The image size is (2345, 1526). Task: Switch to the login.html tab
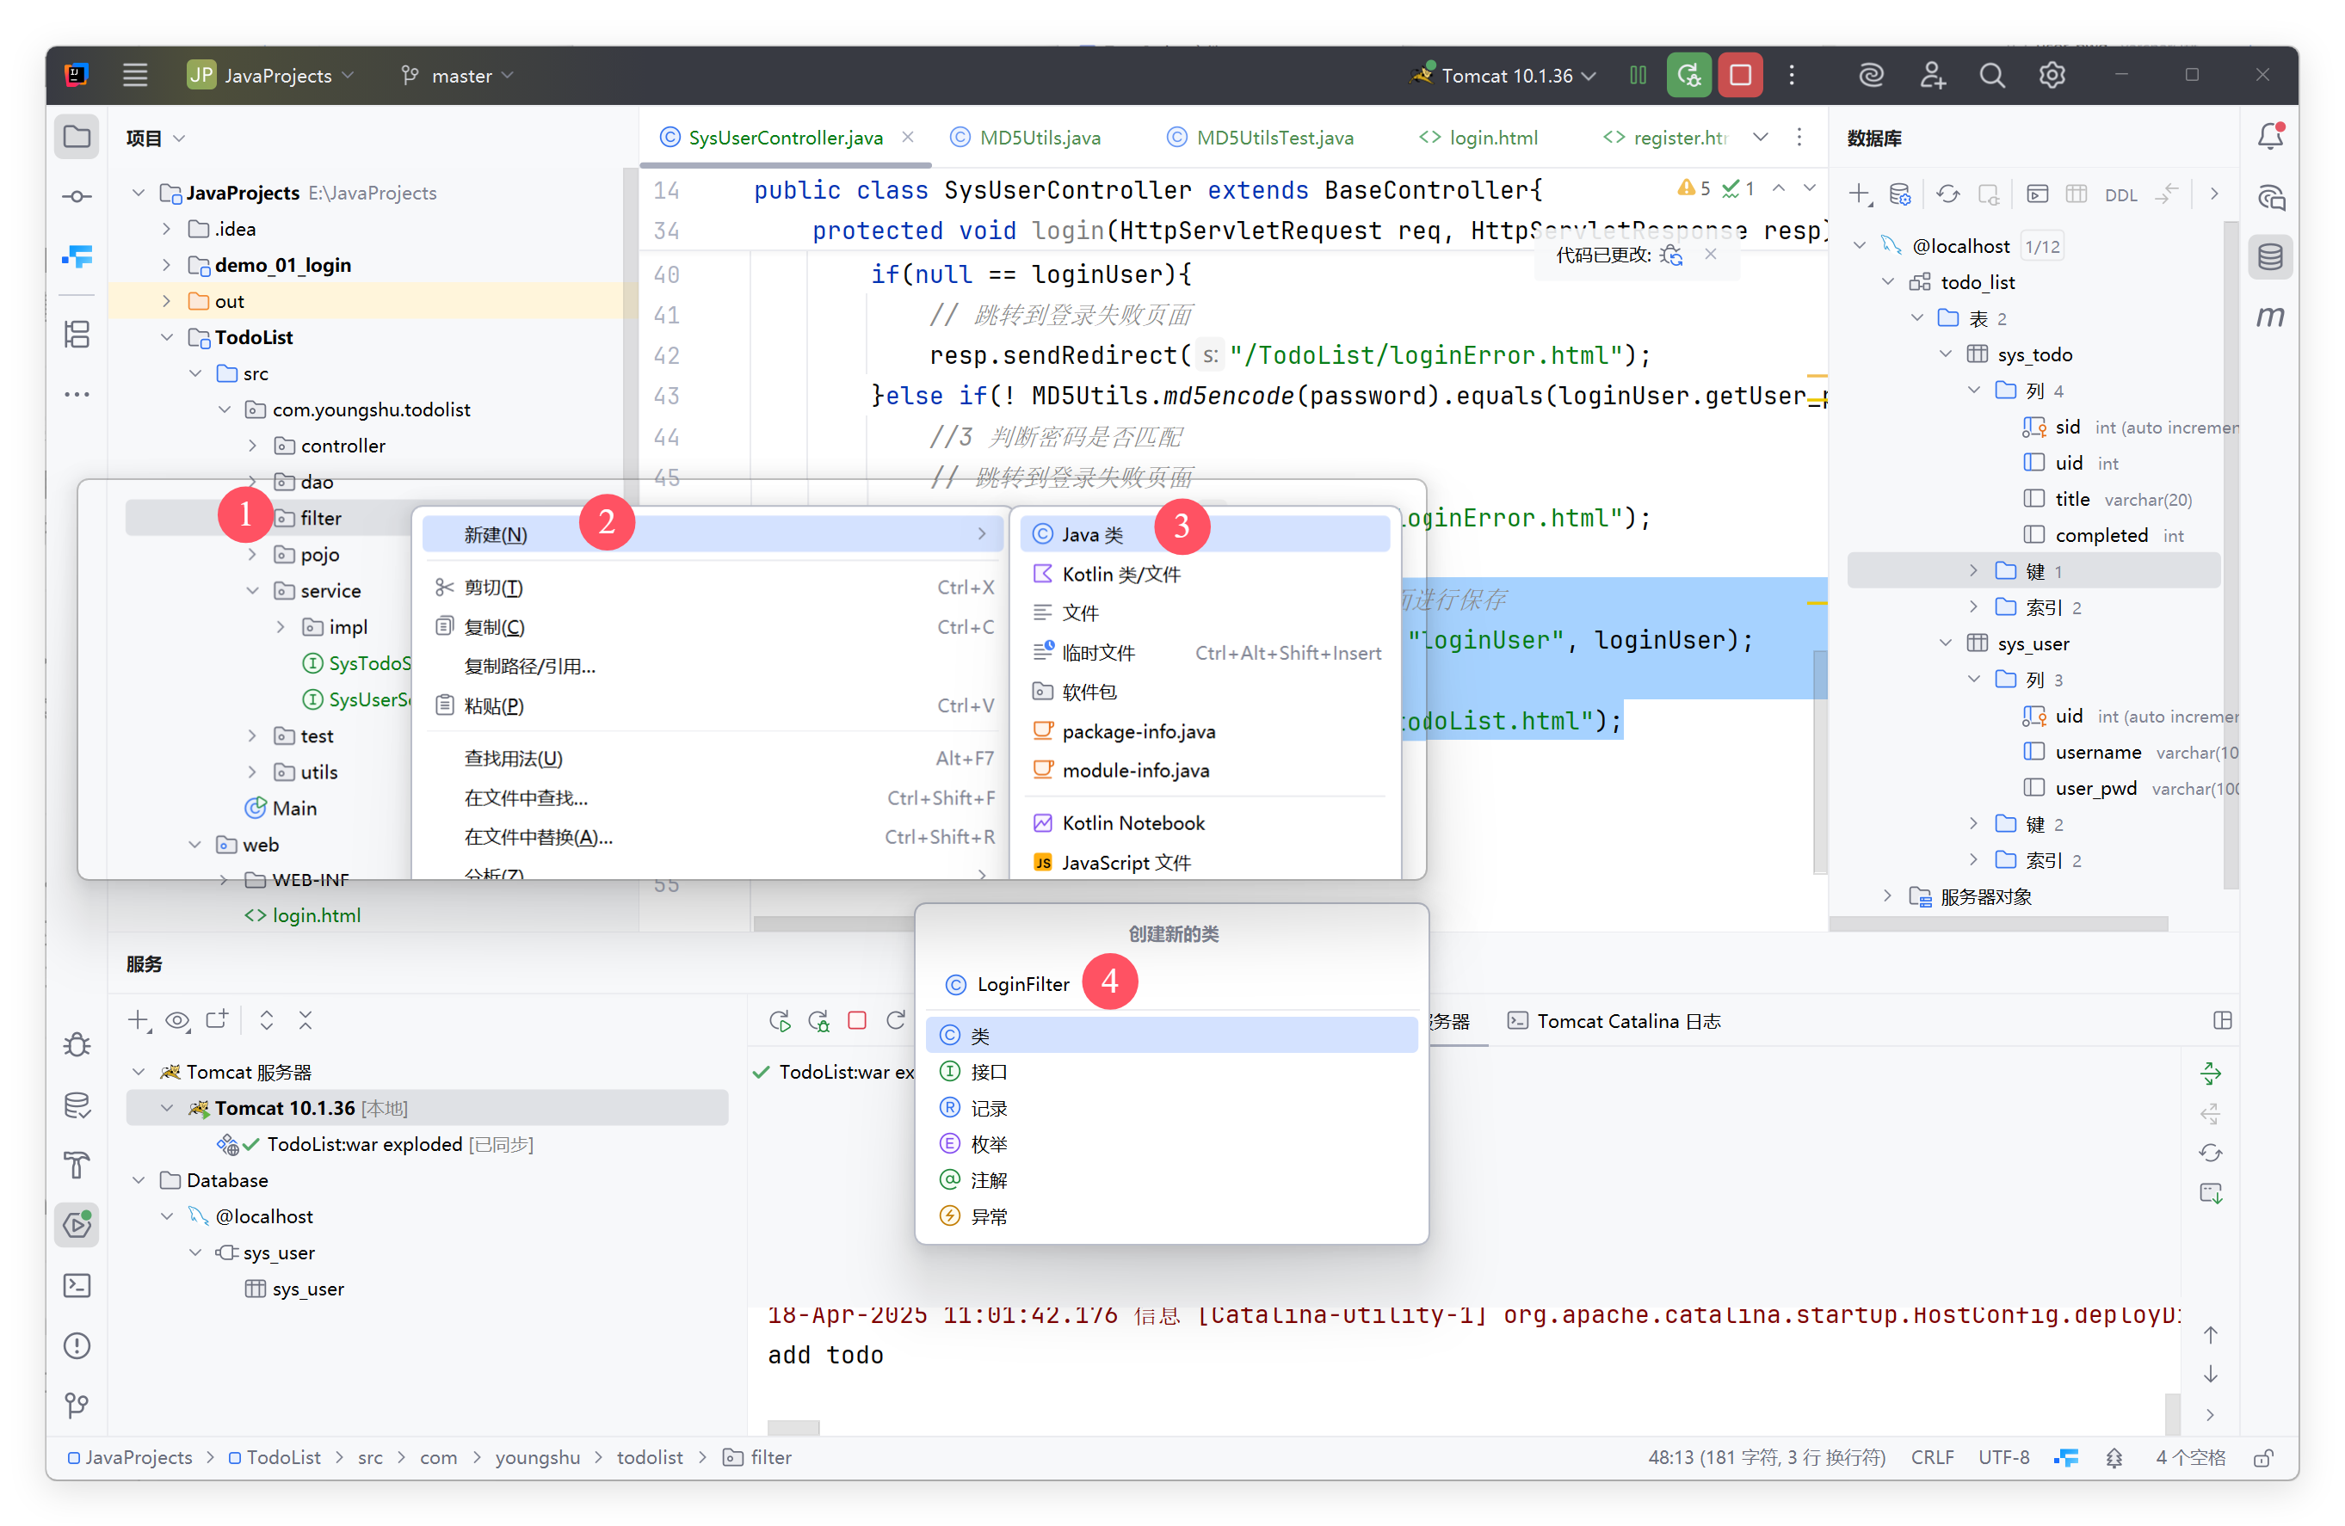point(1479,138)
